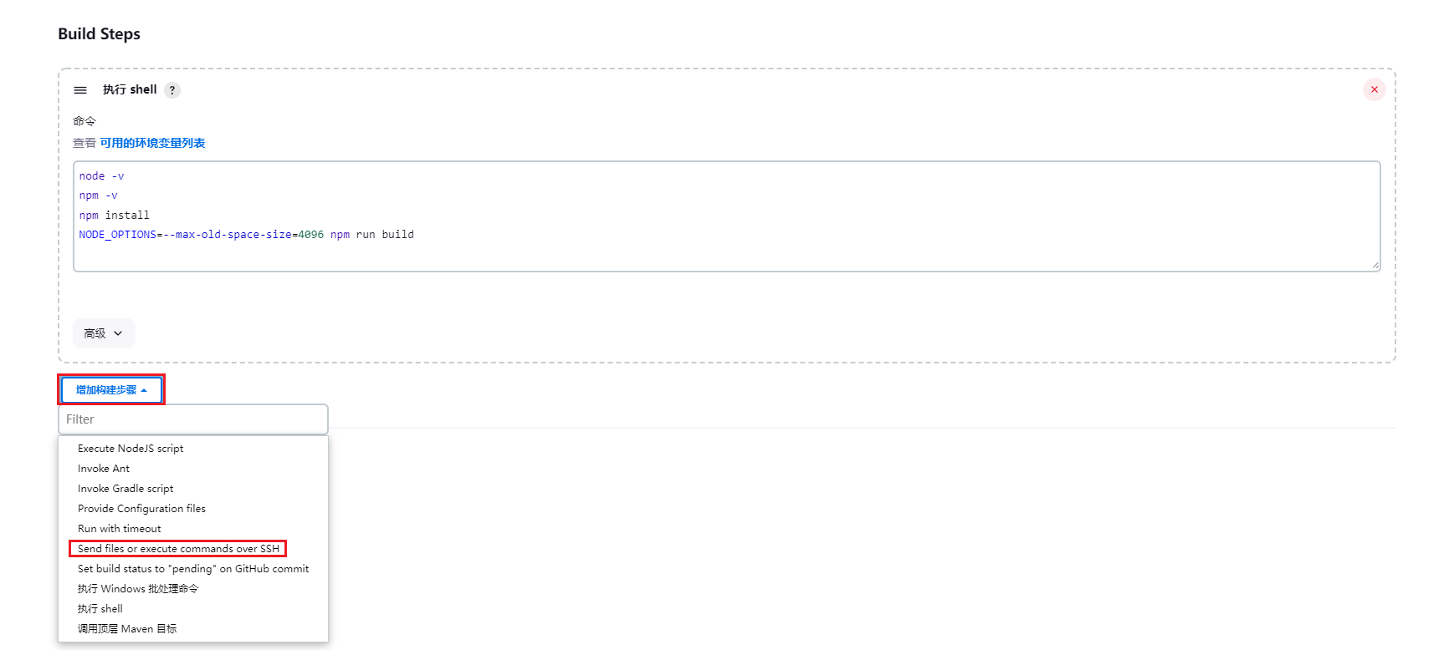Click the drag handle icon beside 执行 shell
This screenshot has width=1444, height=650.
click(80, 90)
